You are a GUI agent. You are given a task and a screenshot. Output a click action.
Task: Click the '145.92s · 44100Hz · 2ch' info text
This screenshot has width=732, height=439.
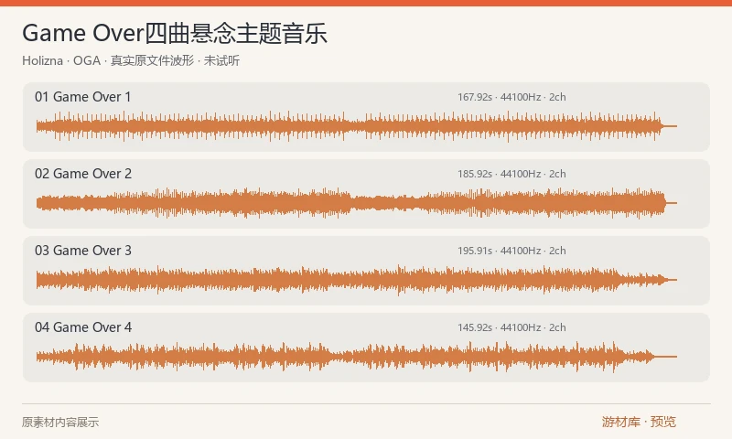pos(511,327)
